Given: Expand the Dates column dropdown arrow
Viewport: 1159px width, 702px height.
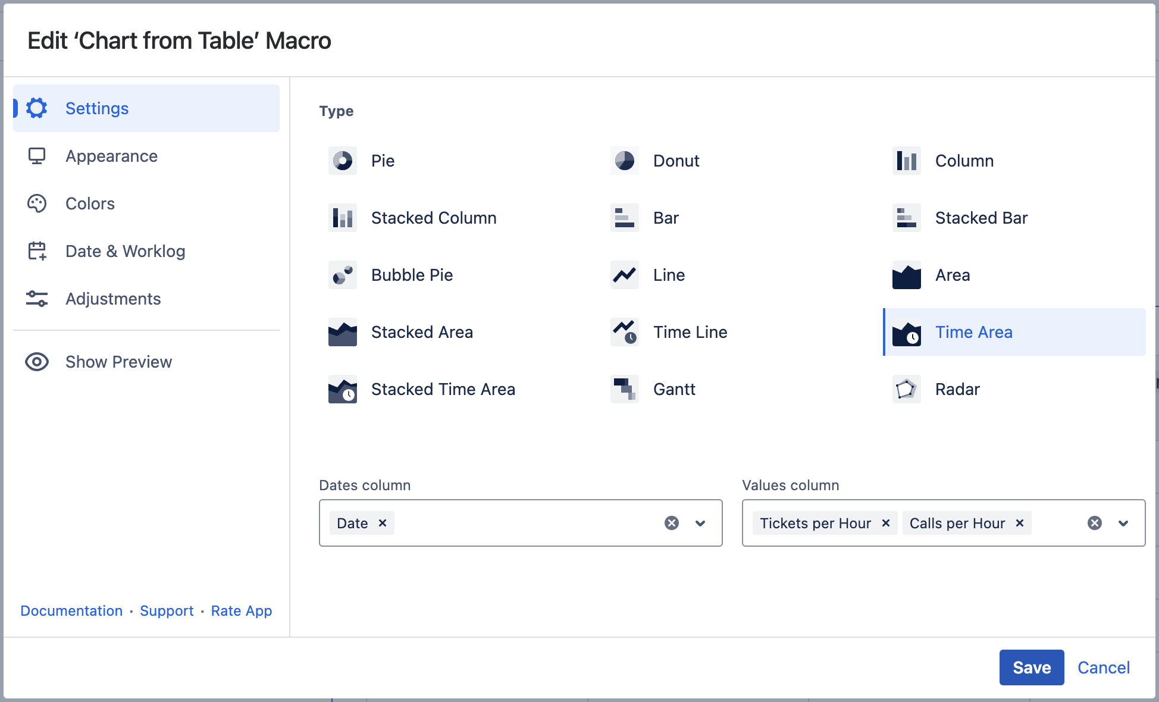Looking at the screenshot, I should click(700, 523).
